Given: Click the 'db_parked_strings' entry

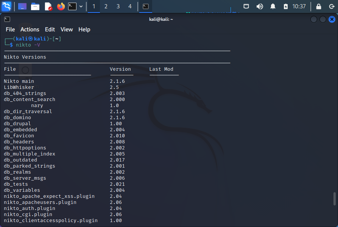Looking at the screenshot, I should (30, 166).
